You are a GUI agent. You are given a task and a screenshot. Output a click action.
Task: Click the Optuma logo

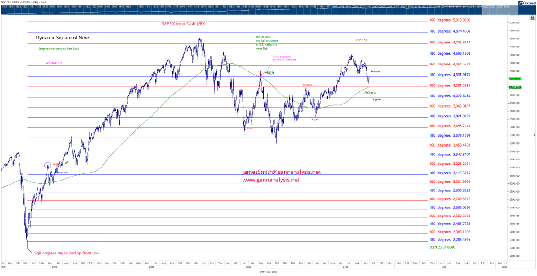(527, 3)
